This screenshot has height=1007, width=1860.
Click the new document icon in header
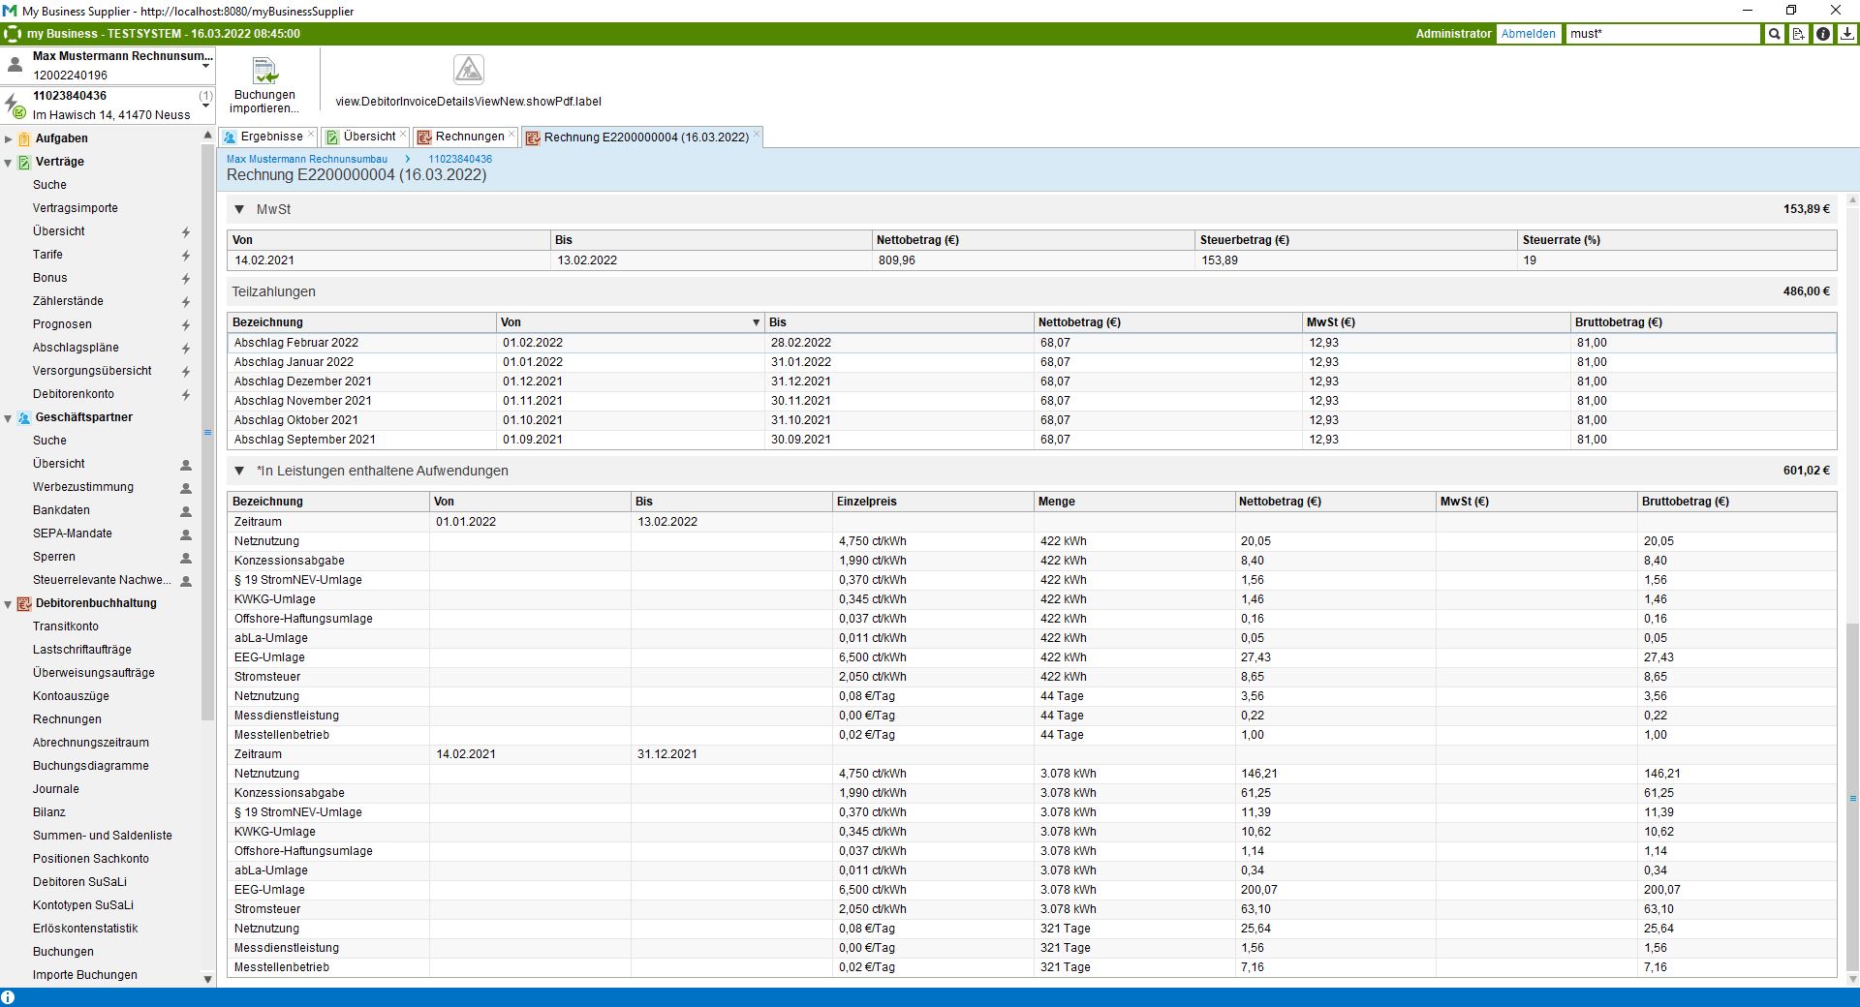tap(1798, 34)
